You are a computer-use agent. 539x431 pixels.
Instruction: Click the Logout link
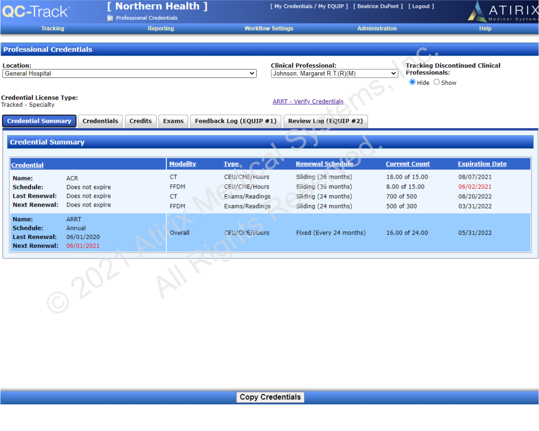[x=421, y=6]
